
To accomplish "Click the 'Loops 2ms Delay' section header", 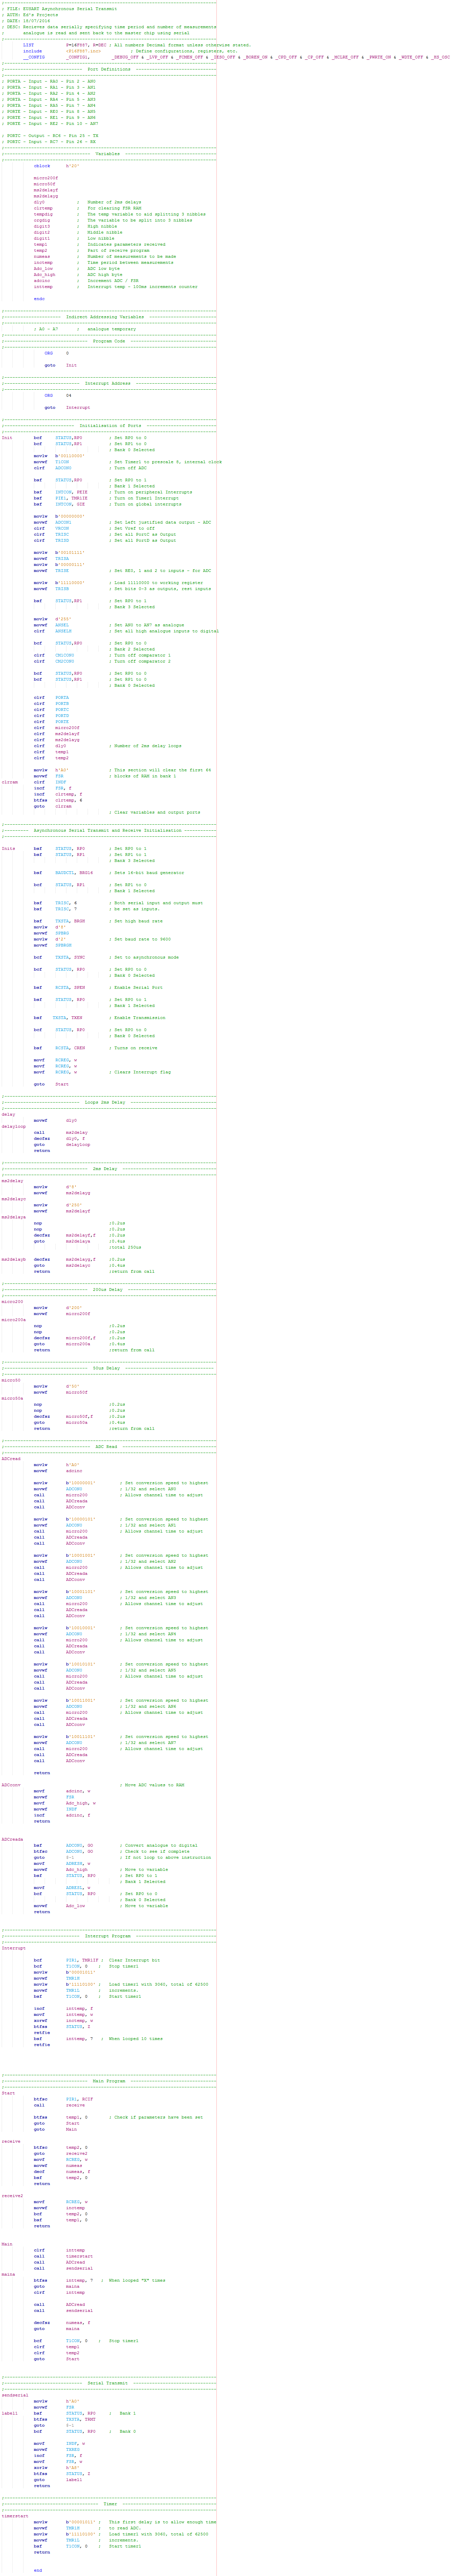I will (105, 1102).
